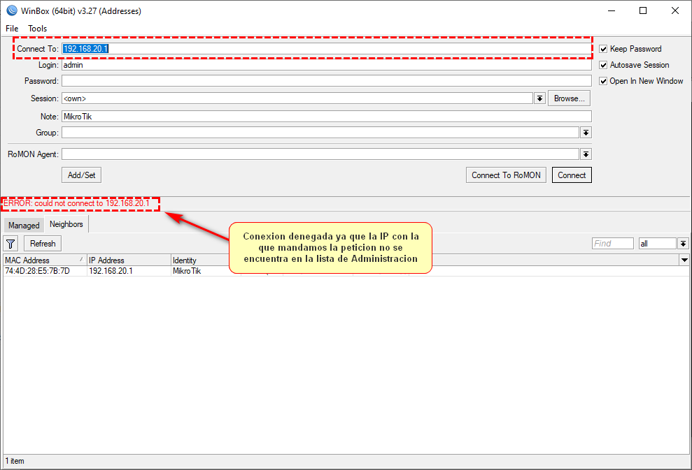Open the Group dropdown list
692x470 pixels.
586,133
